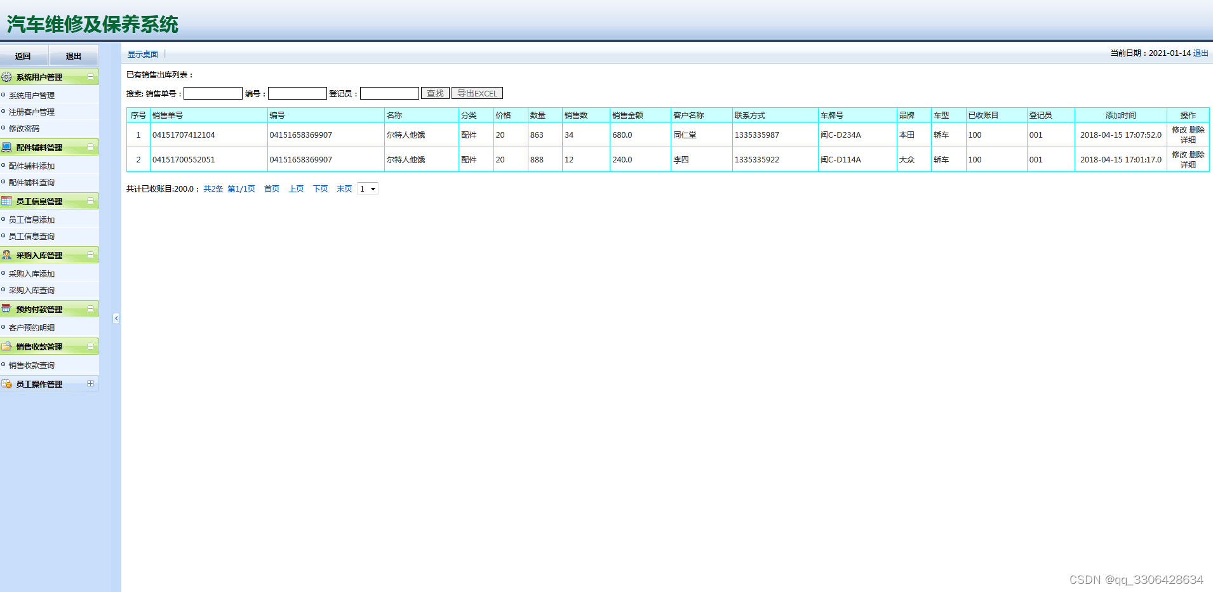Collapse the 采购入库管理 section via its minus button

point(90,255)
